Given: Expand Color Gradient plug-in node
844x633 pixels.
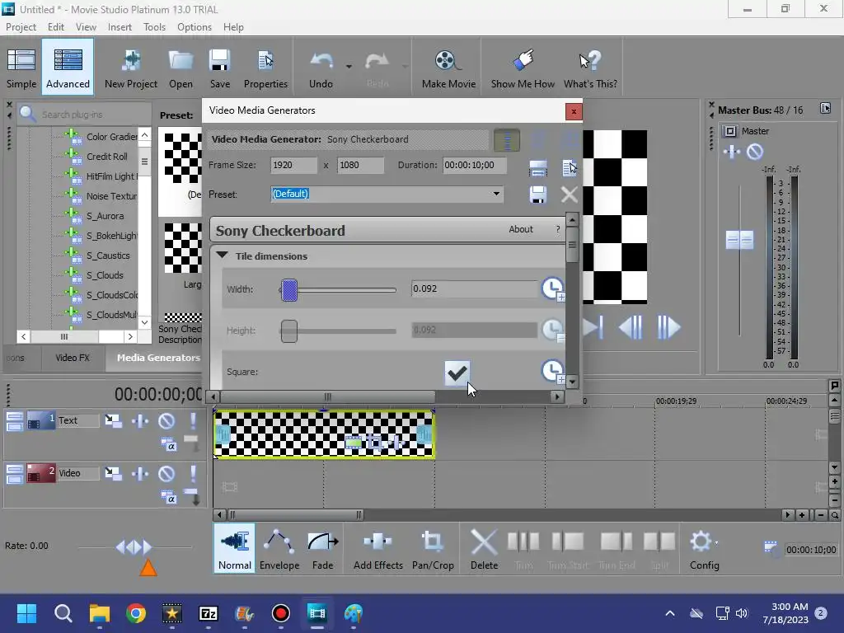Looking at the screenshot, I should 73,138.
